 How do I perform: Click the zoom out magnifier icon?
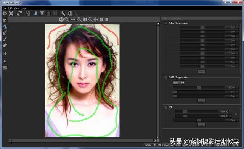(79, 19)
